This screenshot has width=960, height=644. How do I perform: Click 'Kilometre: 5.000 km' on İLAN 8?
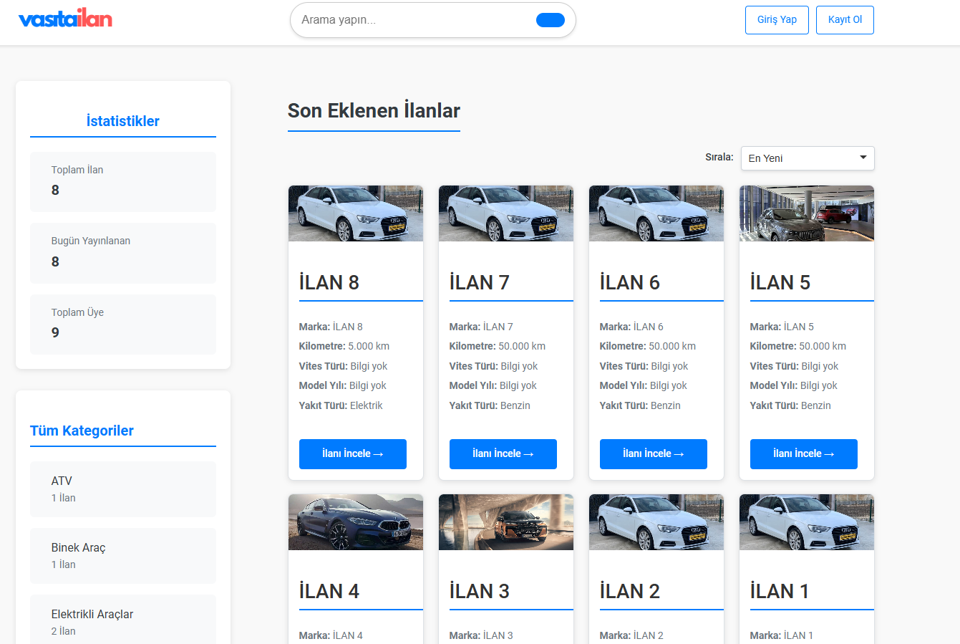pos(344,346)
